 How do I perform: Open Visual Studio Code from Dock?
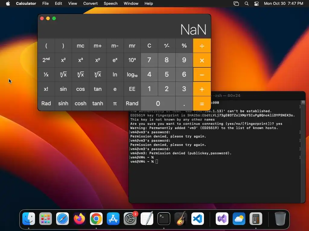click(x=198, y=218)
